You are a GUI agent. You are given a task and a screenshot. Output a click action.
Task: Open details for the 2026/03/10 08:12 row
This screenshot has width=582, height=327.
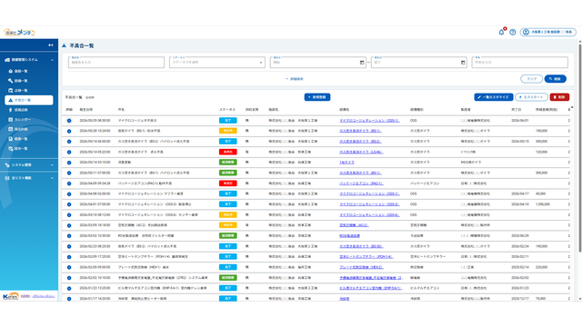[69, 215]
